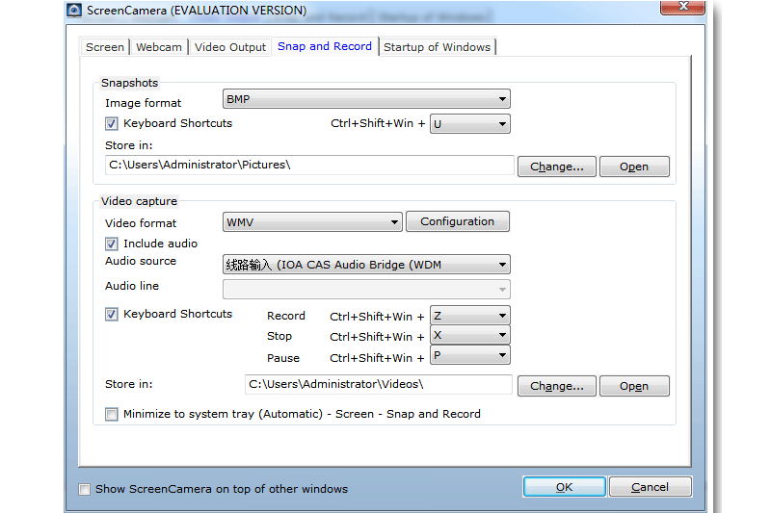The width and height of the screenshot is (771, 513).
Task: Open the Audio source dropdown
Action: [366, 265]
